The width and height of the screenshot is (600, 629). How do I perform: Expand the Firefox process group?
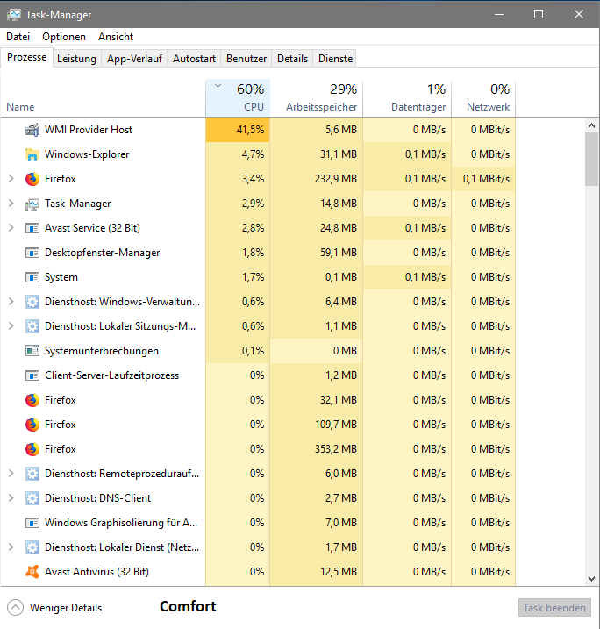pos(11,179)
